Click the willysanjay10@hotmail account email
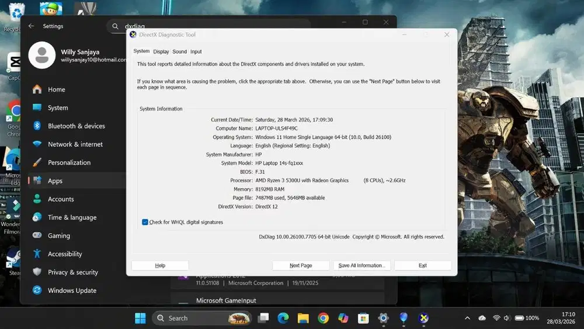 point(94,60)
